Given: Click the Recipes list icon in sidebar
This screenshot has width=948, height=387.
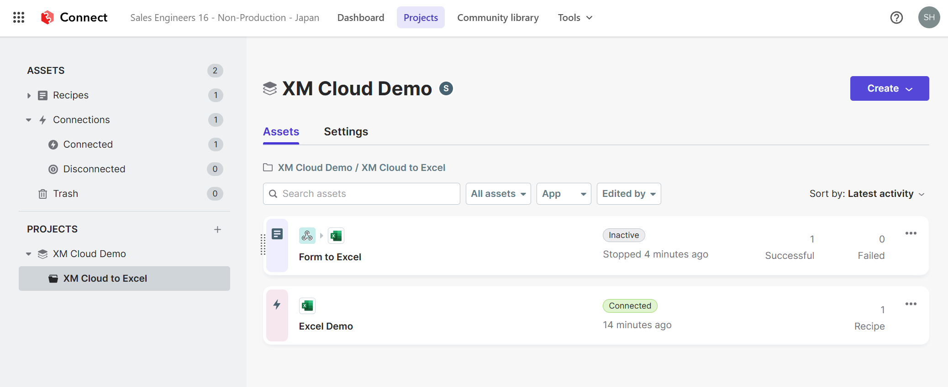Looking at the screenshot, I should pos(42,95).
